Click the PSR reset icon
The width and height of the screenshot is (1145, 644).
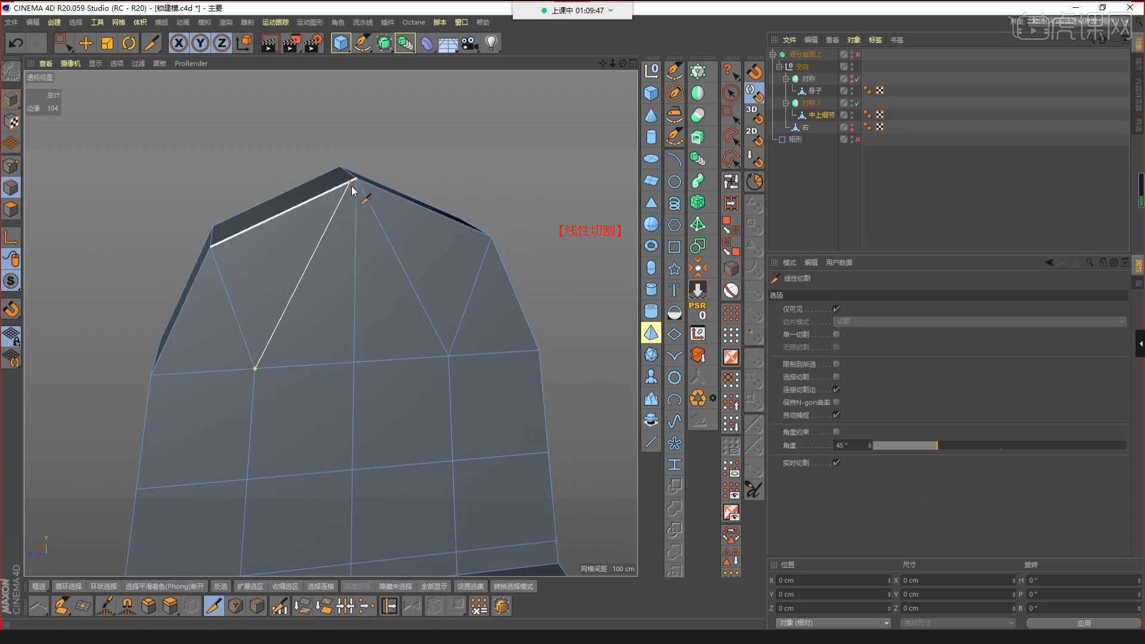pos(698,311)
